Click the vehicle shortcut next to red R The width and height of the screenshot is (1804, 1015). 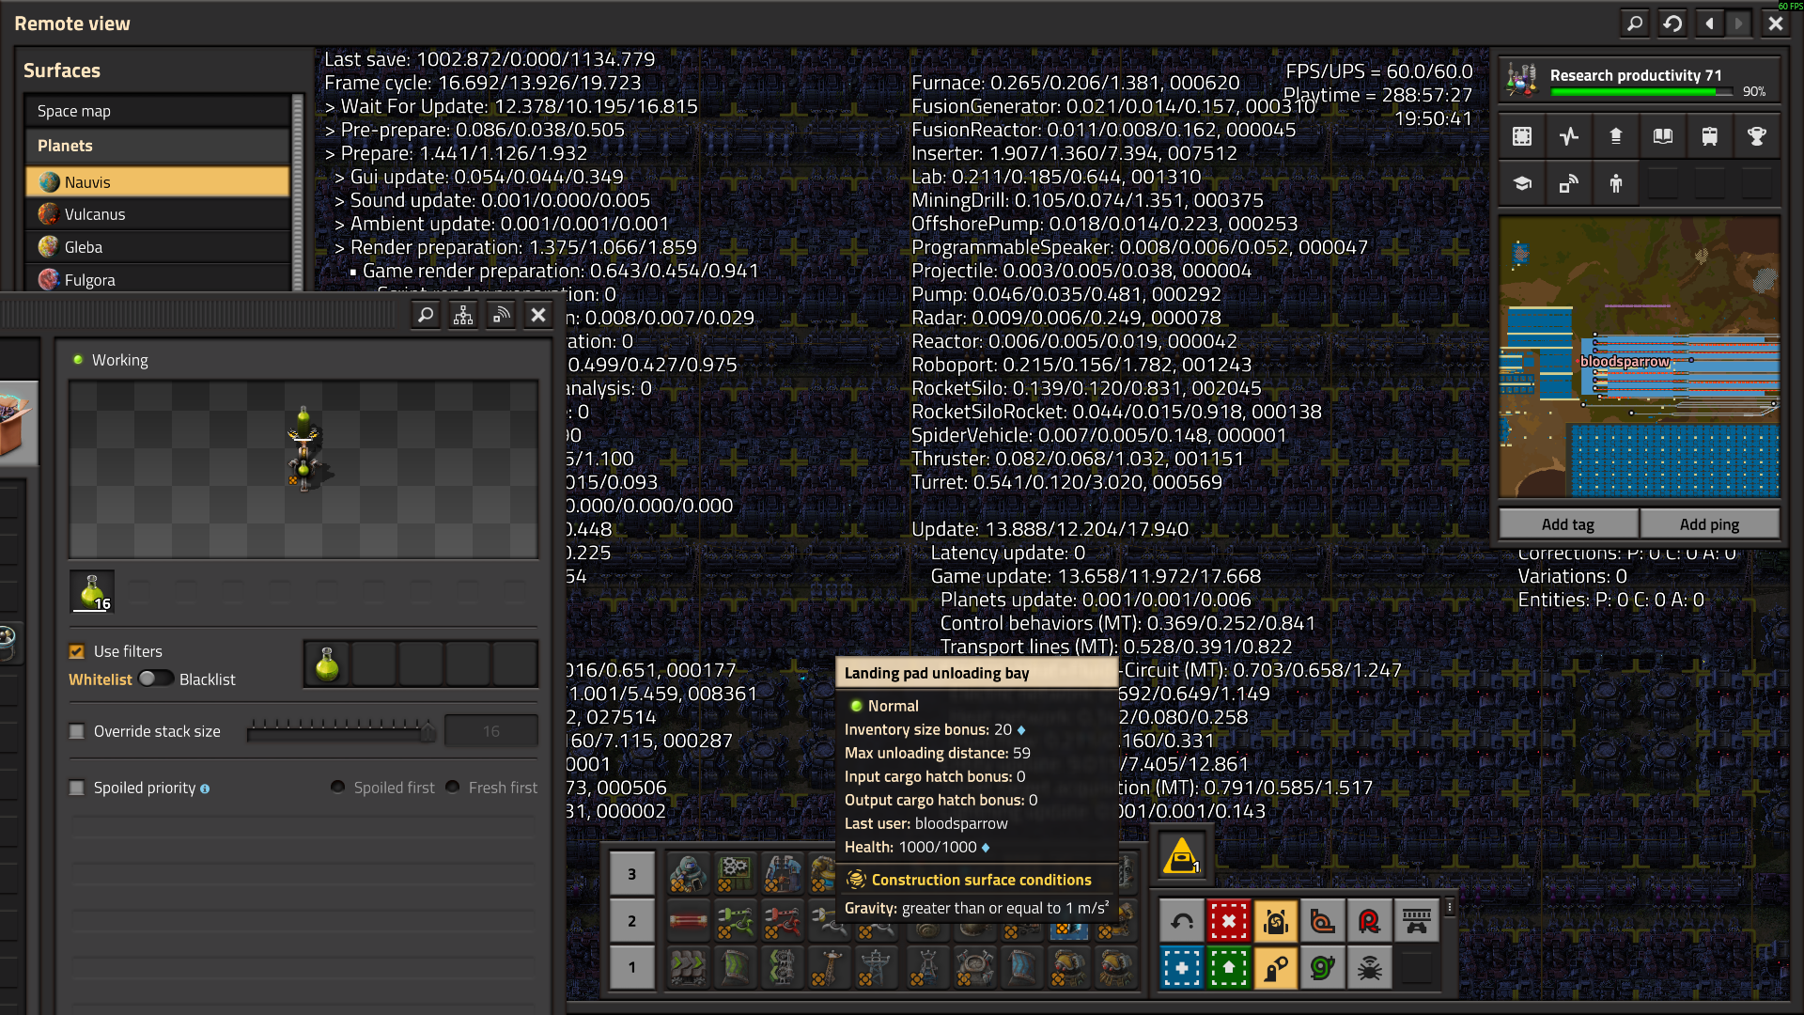[x=1417, y=921]
